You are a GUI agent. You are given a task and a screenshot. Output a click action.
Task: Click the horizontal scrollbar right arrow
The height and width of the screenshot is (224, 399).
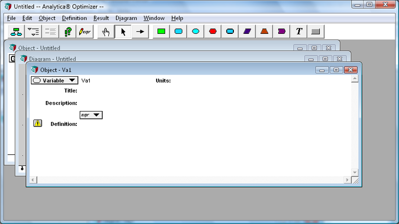(347, 180)
